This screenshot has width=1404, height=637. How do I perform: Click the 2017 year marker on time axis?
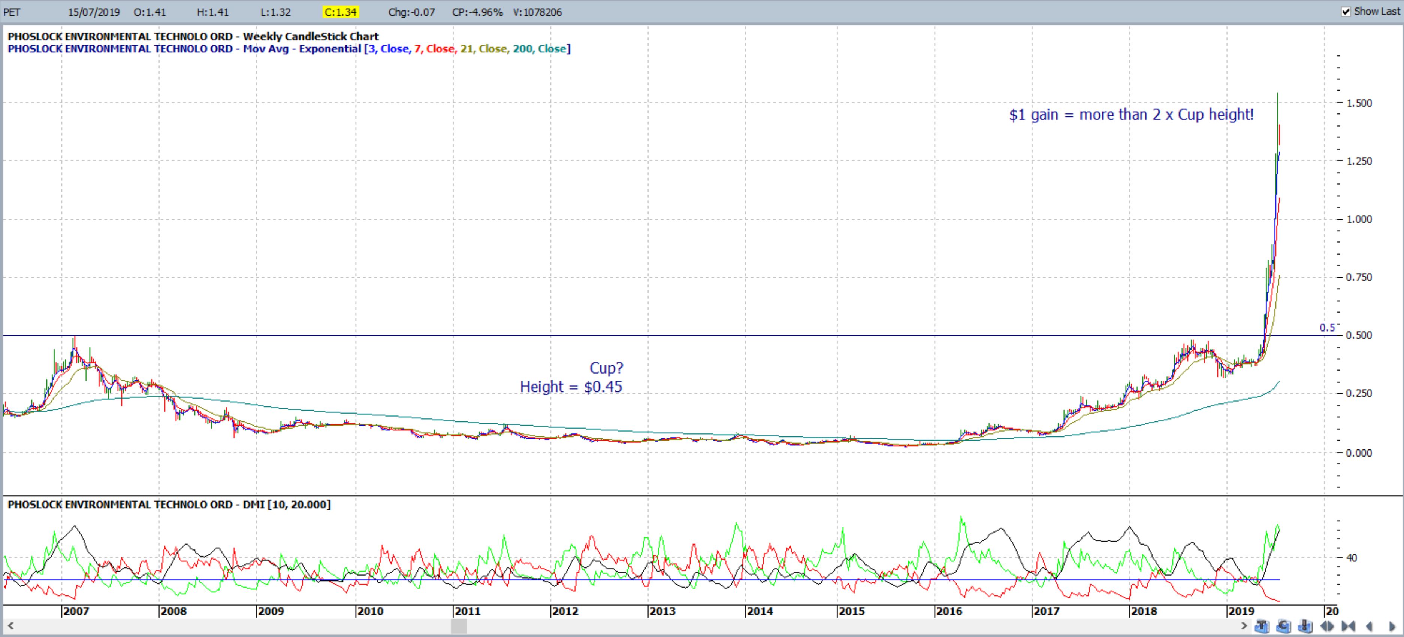(x=1047, y=612)
